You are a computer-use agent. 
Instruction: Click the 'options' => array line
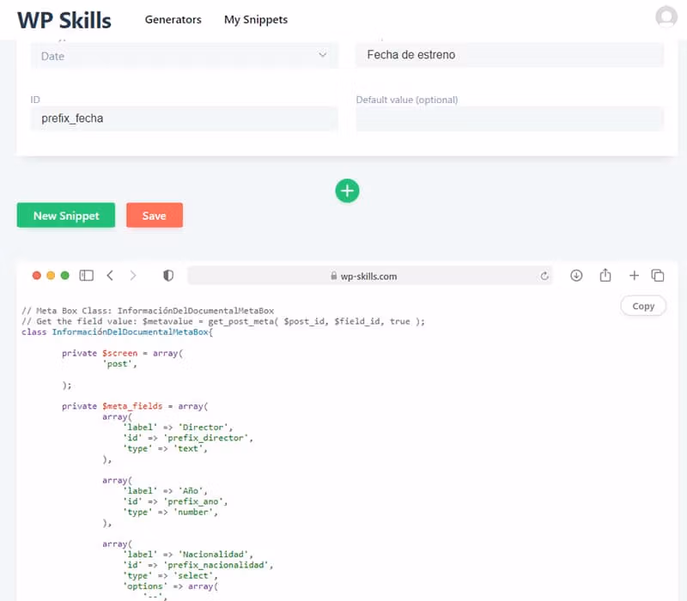170,586
